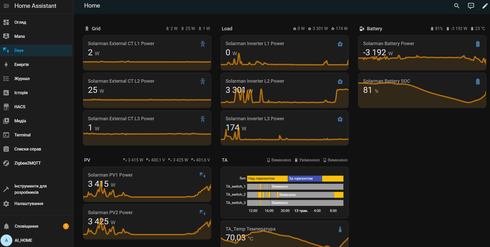Go to Zigbee2MQTT in sidebar
Screen dimensions: 490x247
(x=27, y=163)
